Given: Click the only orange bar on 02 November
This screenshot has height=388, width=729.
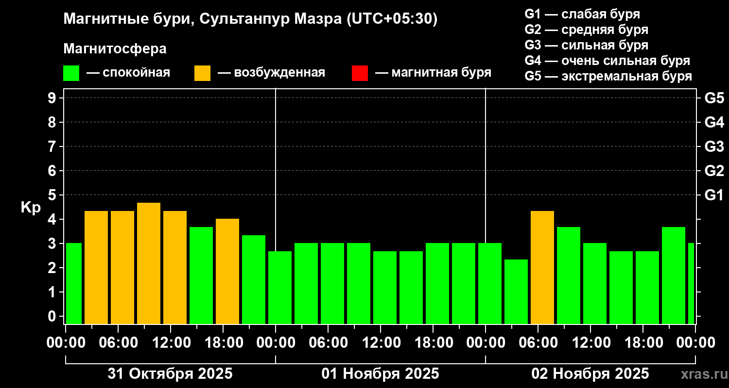Looking at the screenshot, I should [542, 267].
